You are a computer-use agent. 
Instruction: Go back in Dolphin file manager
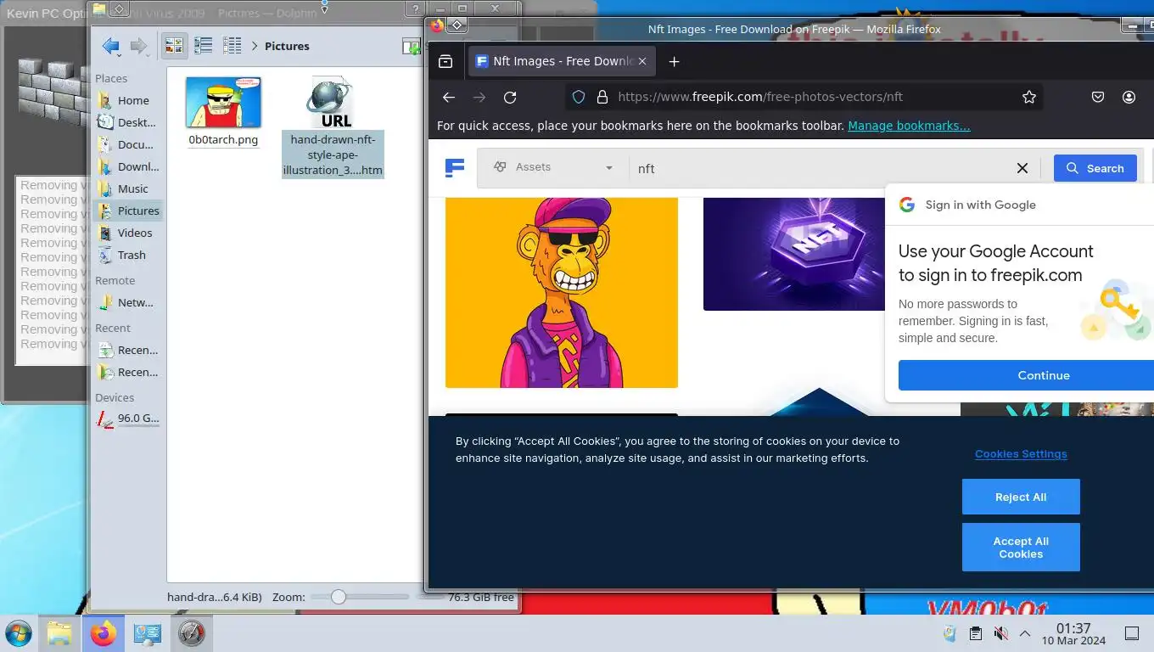tap(110, 46)
